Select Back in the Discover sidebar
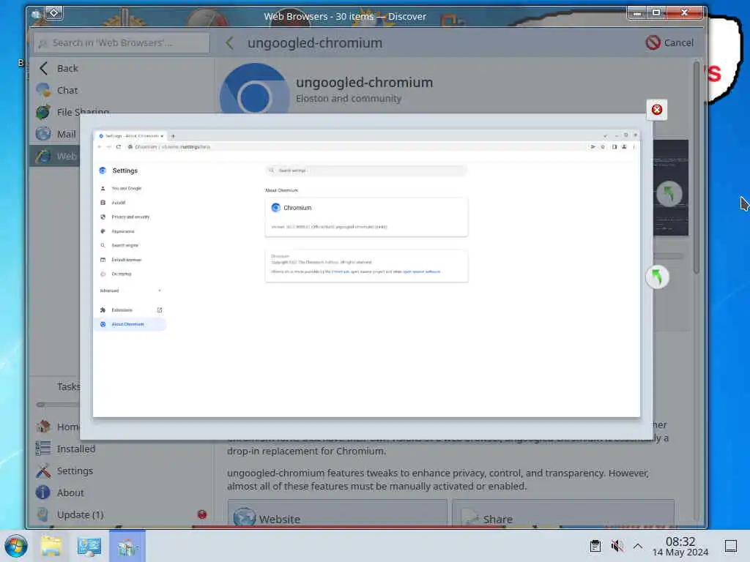 pyautogui.click(x=122, y=68)
